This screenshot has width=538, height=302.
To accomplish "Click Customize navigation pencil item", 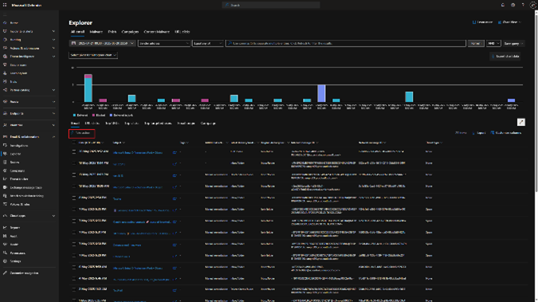I will pos(24,273).
